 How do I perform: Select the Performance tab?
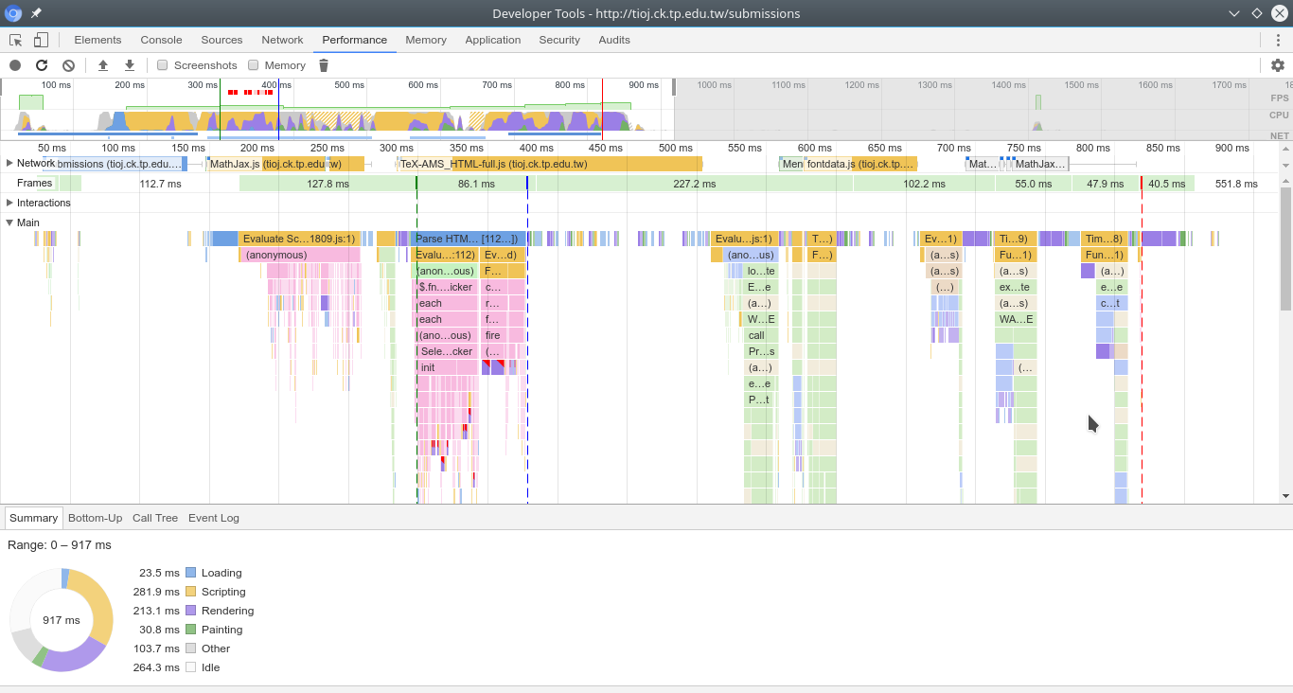[x=354, y=40]
